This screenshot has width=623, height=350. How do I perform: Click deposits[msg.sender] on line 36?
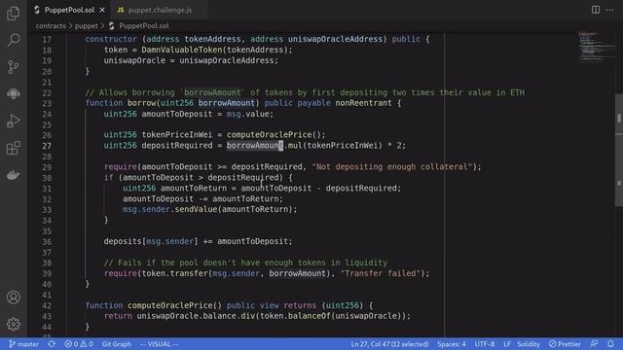click(x=151, y=241)
